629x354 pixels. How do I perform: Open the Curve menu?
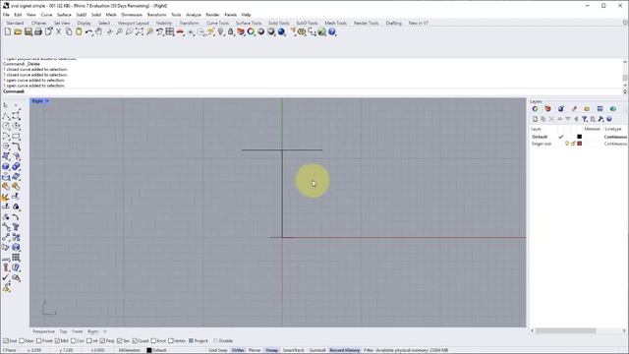point(46,15)
